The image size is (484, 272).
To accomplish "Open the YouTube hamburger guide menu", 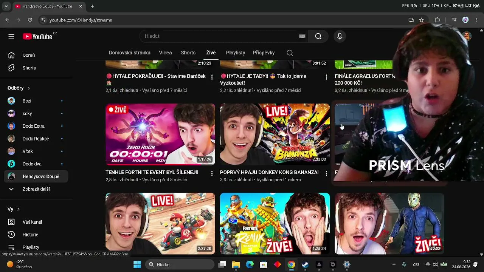I will pos(11,36).
